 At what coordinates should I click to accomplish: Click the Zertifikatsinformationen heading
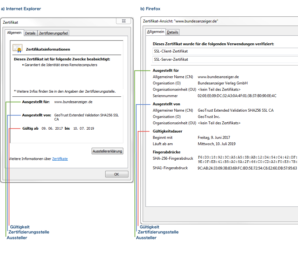point(48,49)
